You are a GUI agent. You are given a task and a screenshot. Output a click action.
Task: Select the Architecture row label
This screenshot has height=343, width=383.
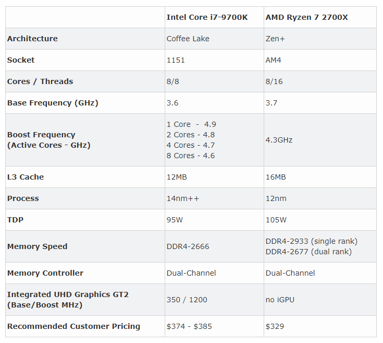(x=32, y=39)
